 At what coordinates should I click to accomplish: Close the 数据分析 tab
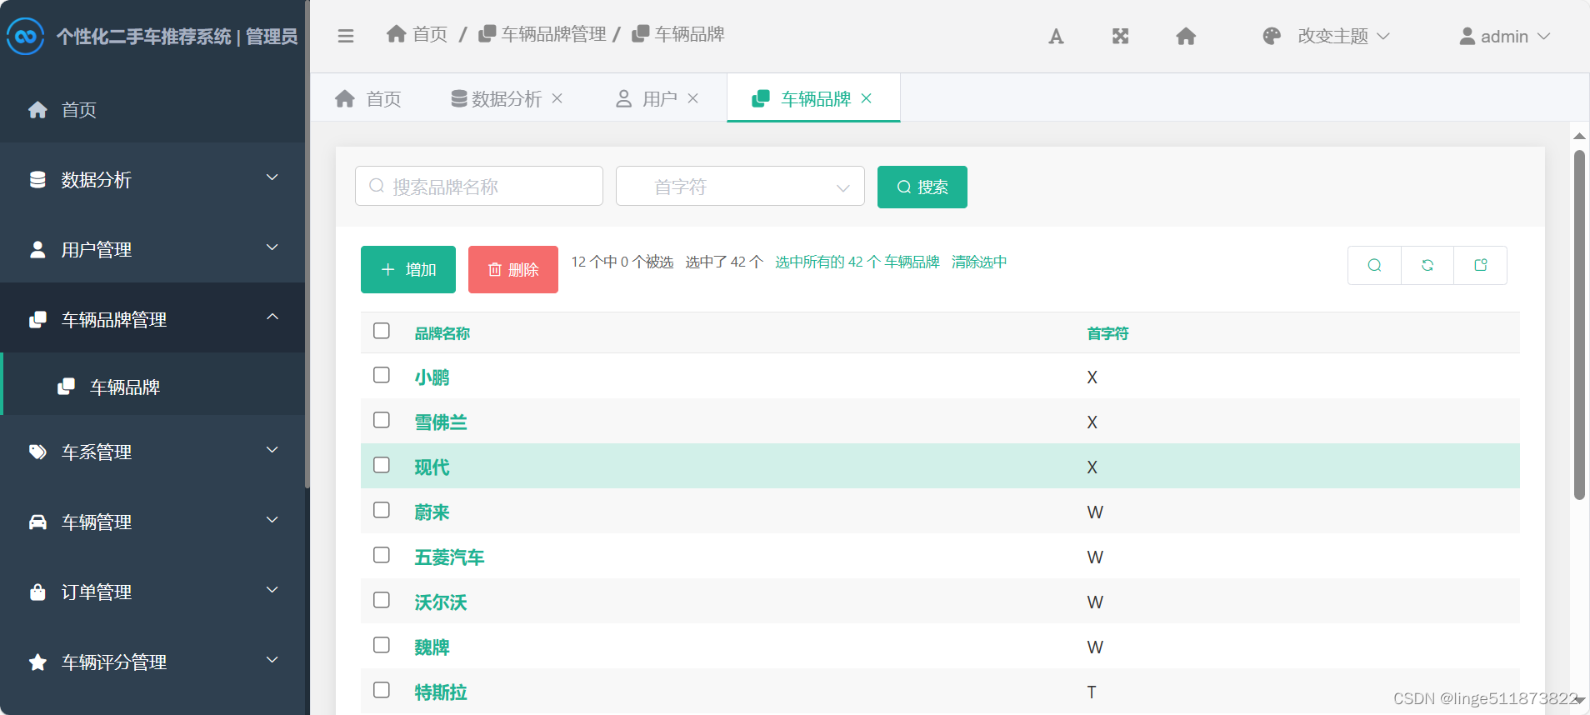(557, 98)
